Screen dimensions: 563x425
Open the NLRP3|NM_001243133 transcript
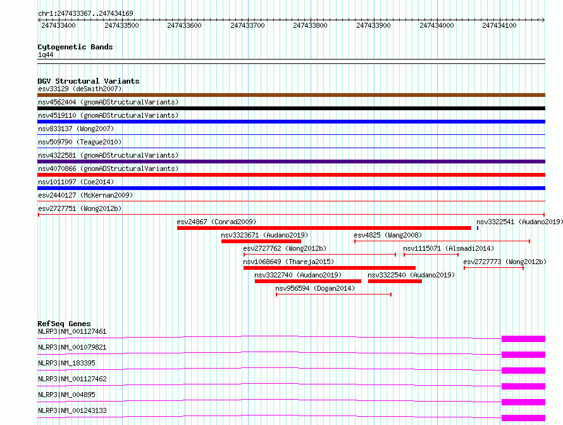pyautogui.click(x=72, y=410)
